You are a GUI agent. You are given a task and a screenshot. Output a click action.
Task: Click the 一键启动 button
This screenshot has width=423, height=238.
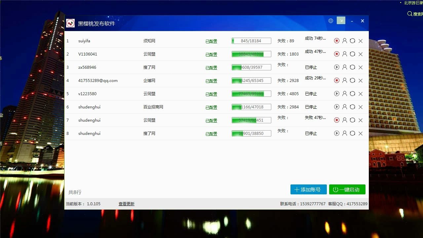click(x=347, y=189)
